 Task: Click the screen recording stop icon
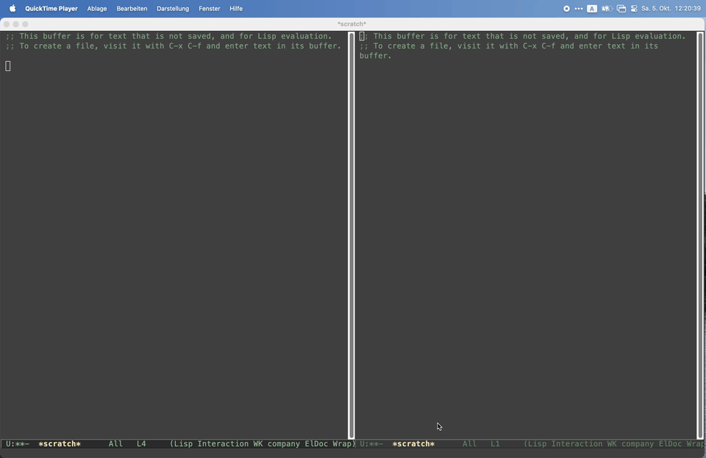566,9
